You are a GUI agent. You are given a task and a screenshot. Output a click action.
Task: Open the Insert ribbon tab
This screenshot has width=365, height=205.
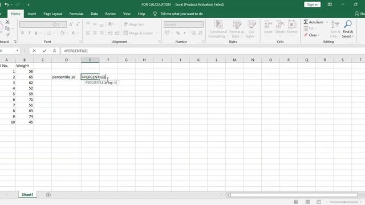point(32,14)
